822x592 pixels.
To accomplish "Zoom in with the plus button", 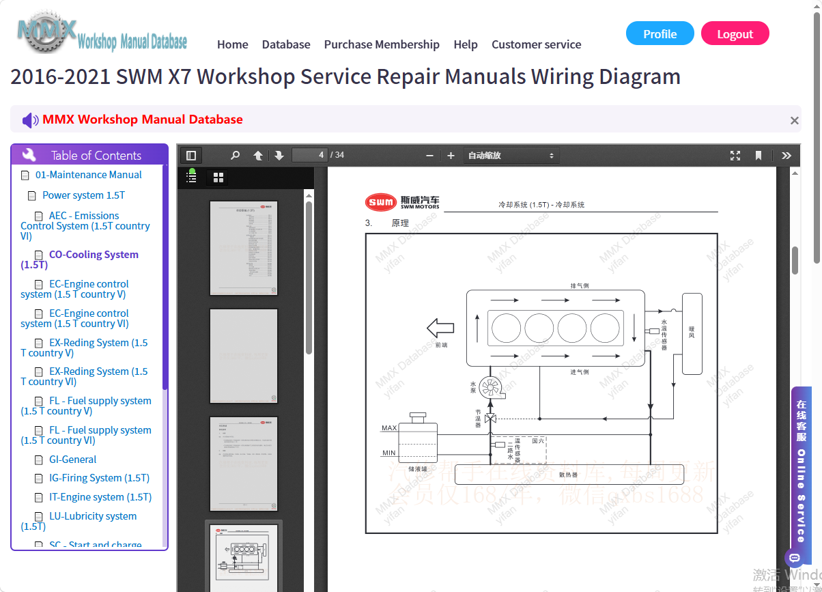I will point(451,156).
